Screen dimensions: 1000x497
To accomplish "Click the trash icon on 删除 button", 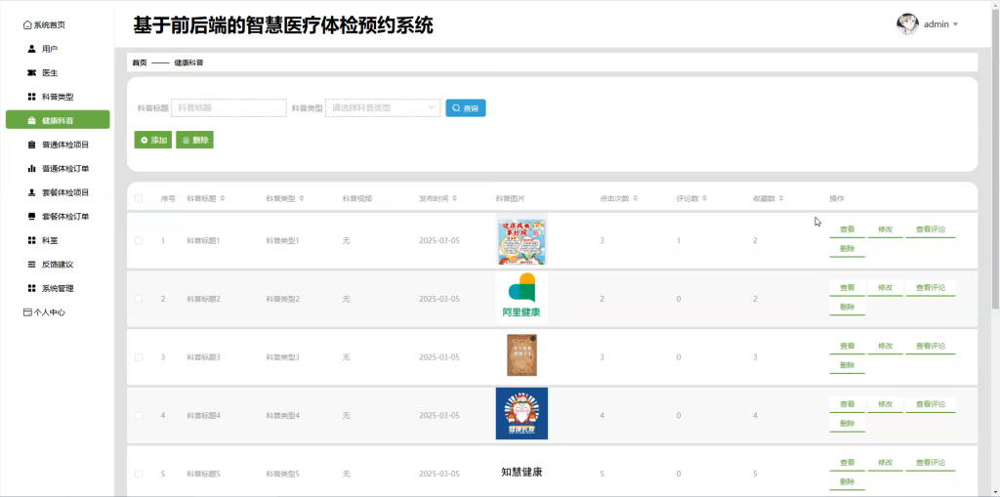I will tap(186, 140).
